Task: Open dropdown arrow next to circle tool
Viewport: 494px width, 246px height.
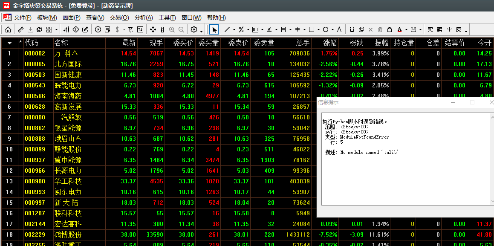Action: 333,30
